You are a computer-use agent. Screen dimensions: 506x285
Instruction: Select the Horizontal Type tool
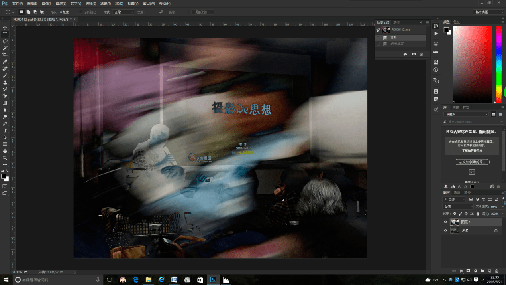coord(5,131)
